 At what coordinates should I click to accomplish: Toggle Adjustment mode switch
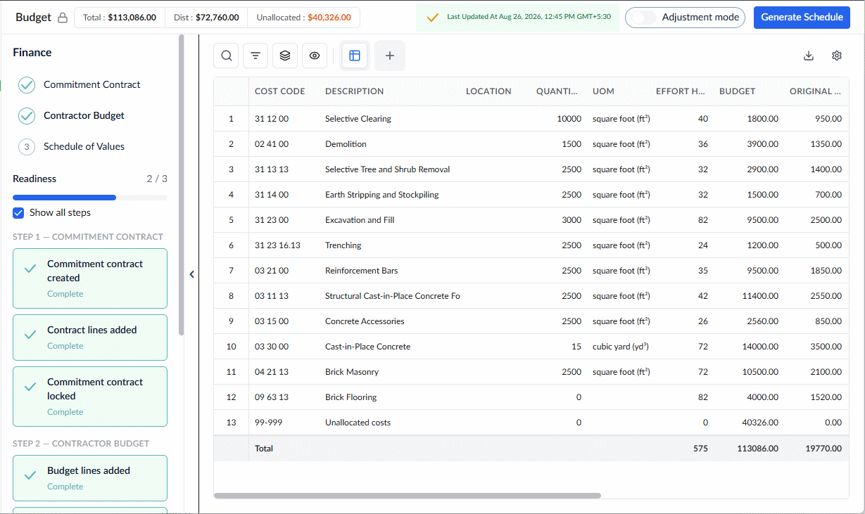[x=644, y=18]
